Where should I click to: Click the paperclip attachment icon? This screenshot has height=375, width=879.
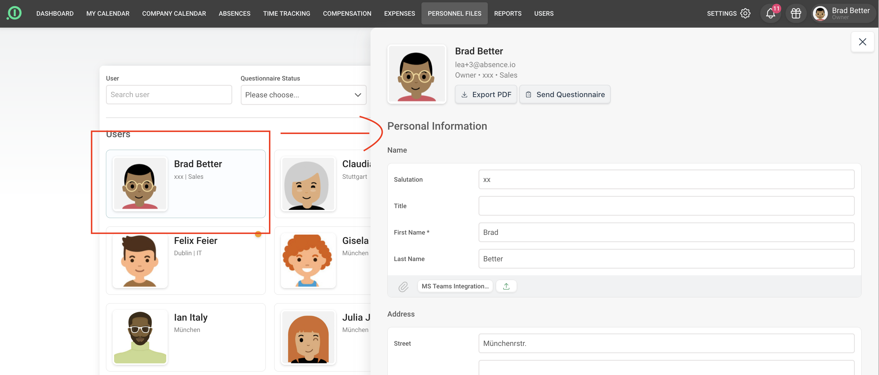(403, 286)
